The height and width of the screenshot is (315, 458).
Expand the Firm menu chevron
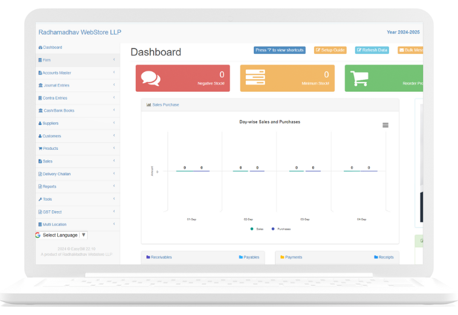point(114,60)
